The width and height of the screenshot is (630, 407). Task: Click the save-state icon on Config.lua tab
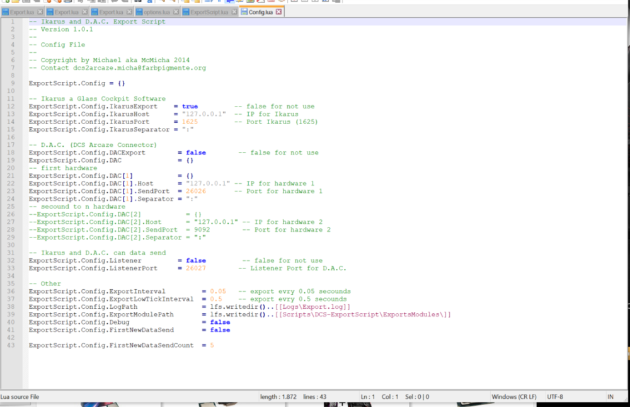pos(244,12)
